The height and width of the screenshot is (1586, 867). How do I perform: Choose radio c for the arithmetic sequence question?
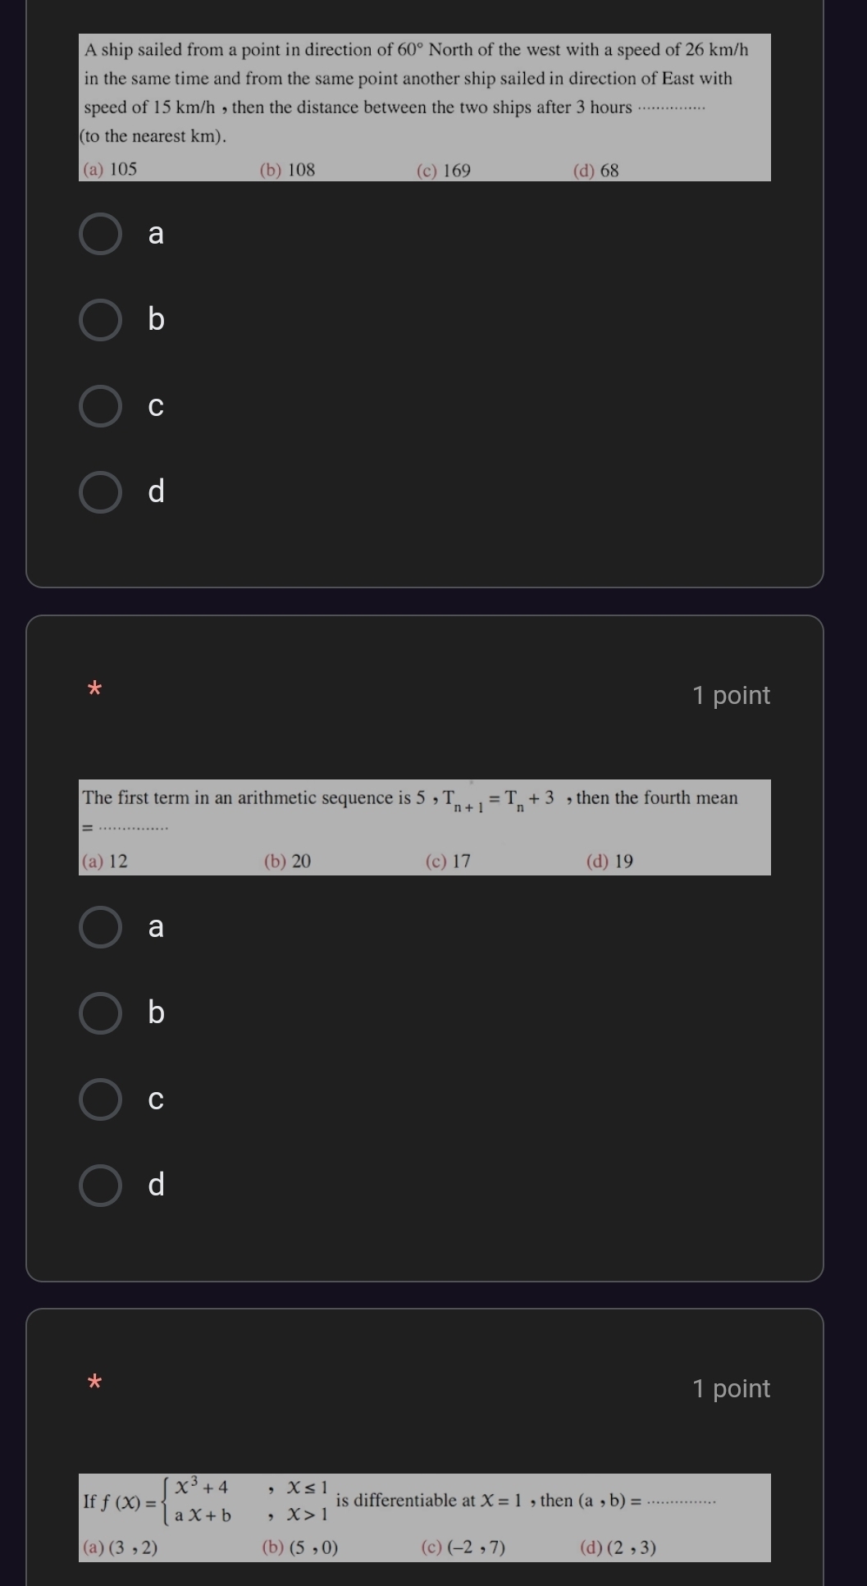(100, 1099)
